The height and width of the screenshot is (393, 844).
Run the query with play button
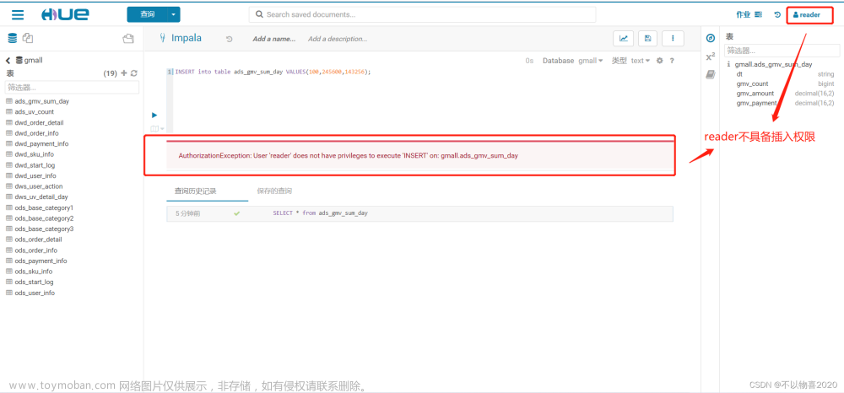pyautogui.click(x=154, y=115)
